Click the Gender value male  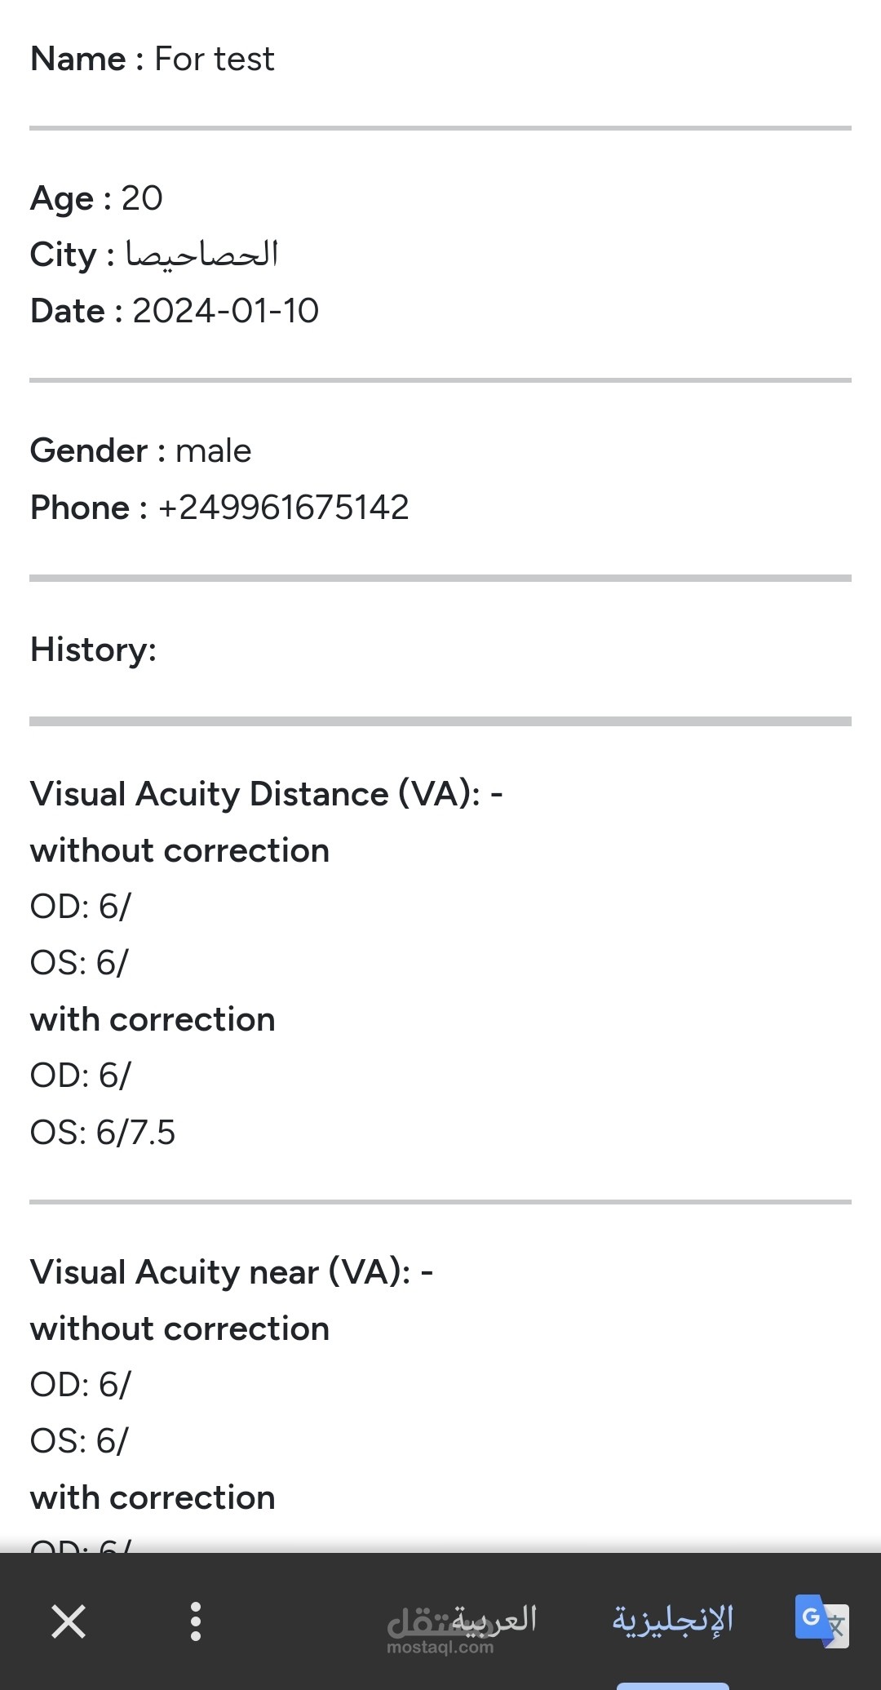(214, 450)
